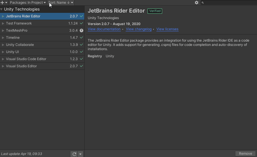Click the Timeline installed checkmark icon
This screenshot has width=257, height=157.
[81, 38]
